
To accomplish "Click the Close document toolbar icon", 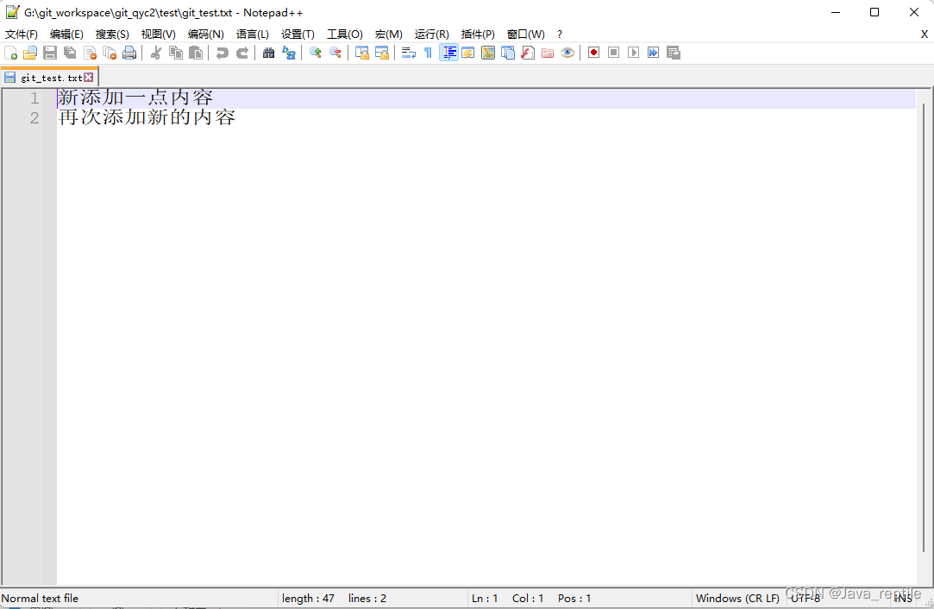I will tap(90, 53).
